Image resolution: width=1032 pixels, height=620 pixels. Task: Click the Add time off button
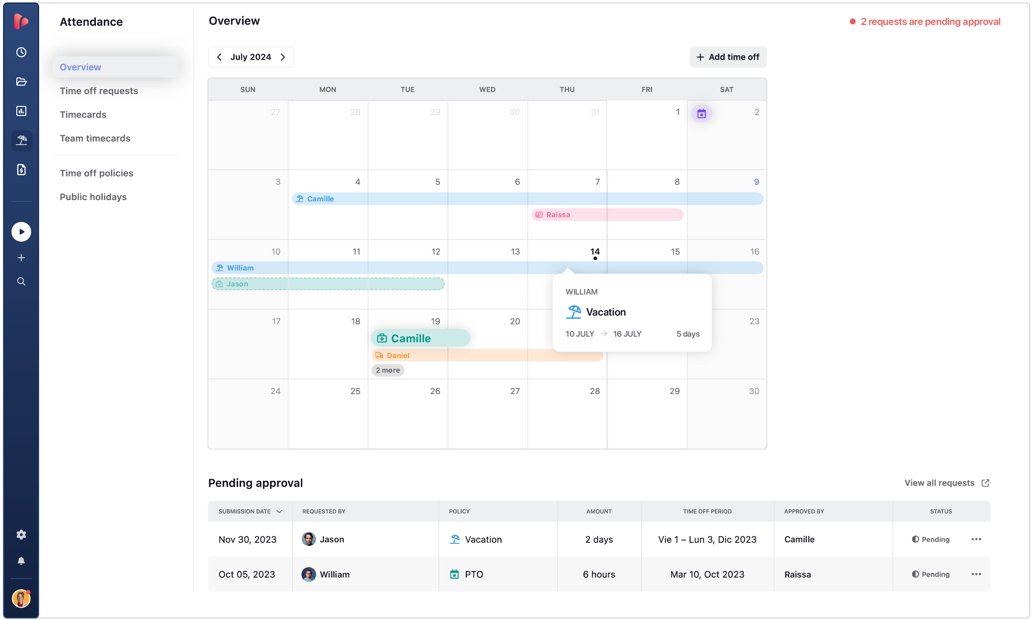click(x=728, y=57)
